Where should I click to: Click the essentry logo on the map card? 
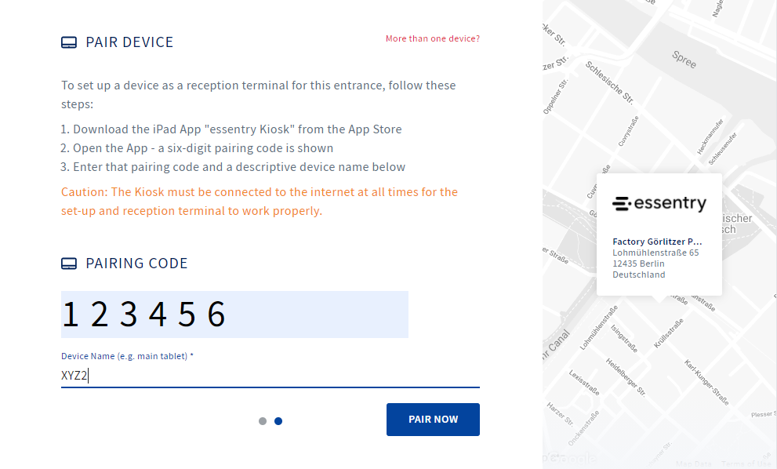[659, 203]
